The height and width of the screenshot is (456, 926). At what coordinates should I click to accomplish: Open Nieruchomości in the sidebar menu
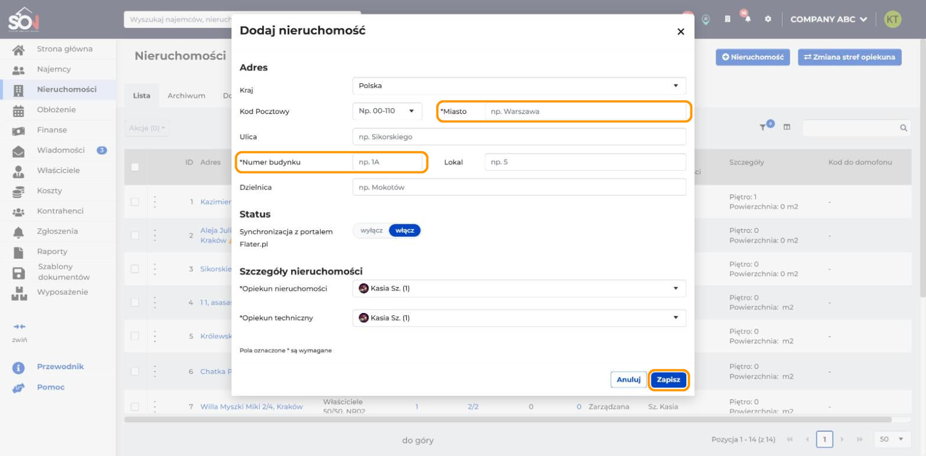pos(58,90)
